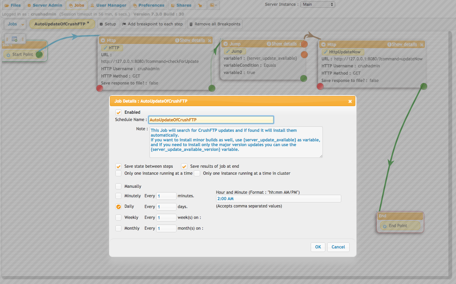This screenshot has height=284, width=456.
Task: Click the power icon in End Point
Action: pyautogui.click(x=385, y=226)
